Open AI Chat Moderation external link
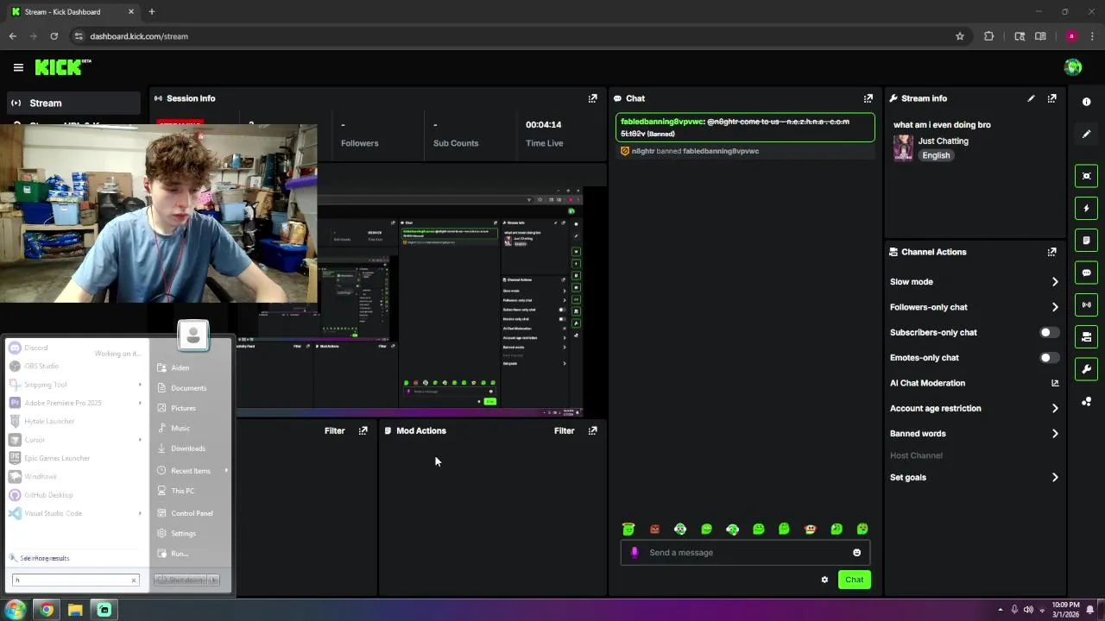Viewport: 1105px width, 621px height. click(x=1054, y=383)
